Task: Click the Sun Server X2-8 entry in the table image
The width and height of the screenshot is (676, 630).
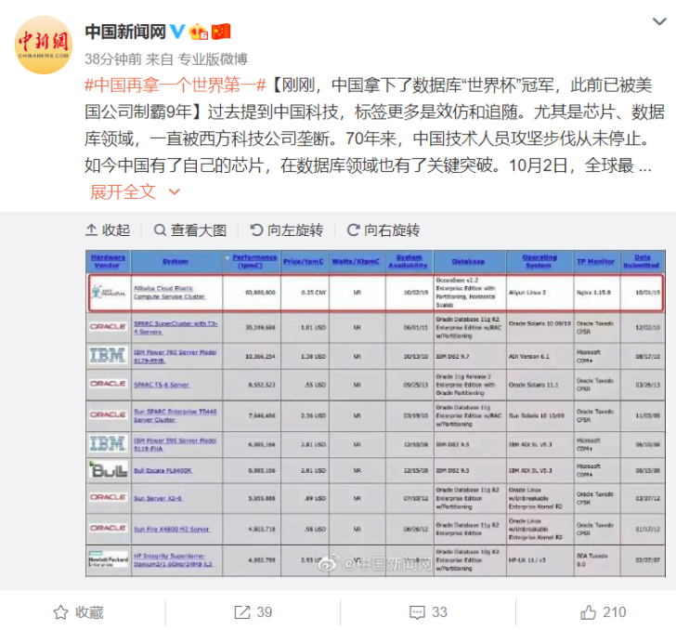Action: (x=158, y=498)
